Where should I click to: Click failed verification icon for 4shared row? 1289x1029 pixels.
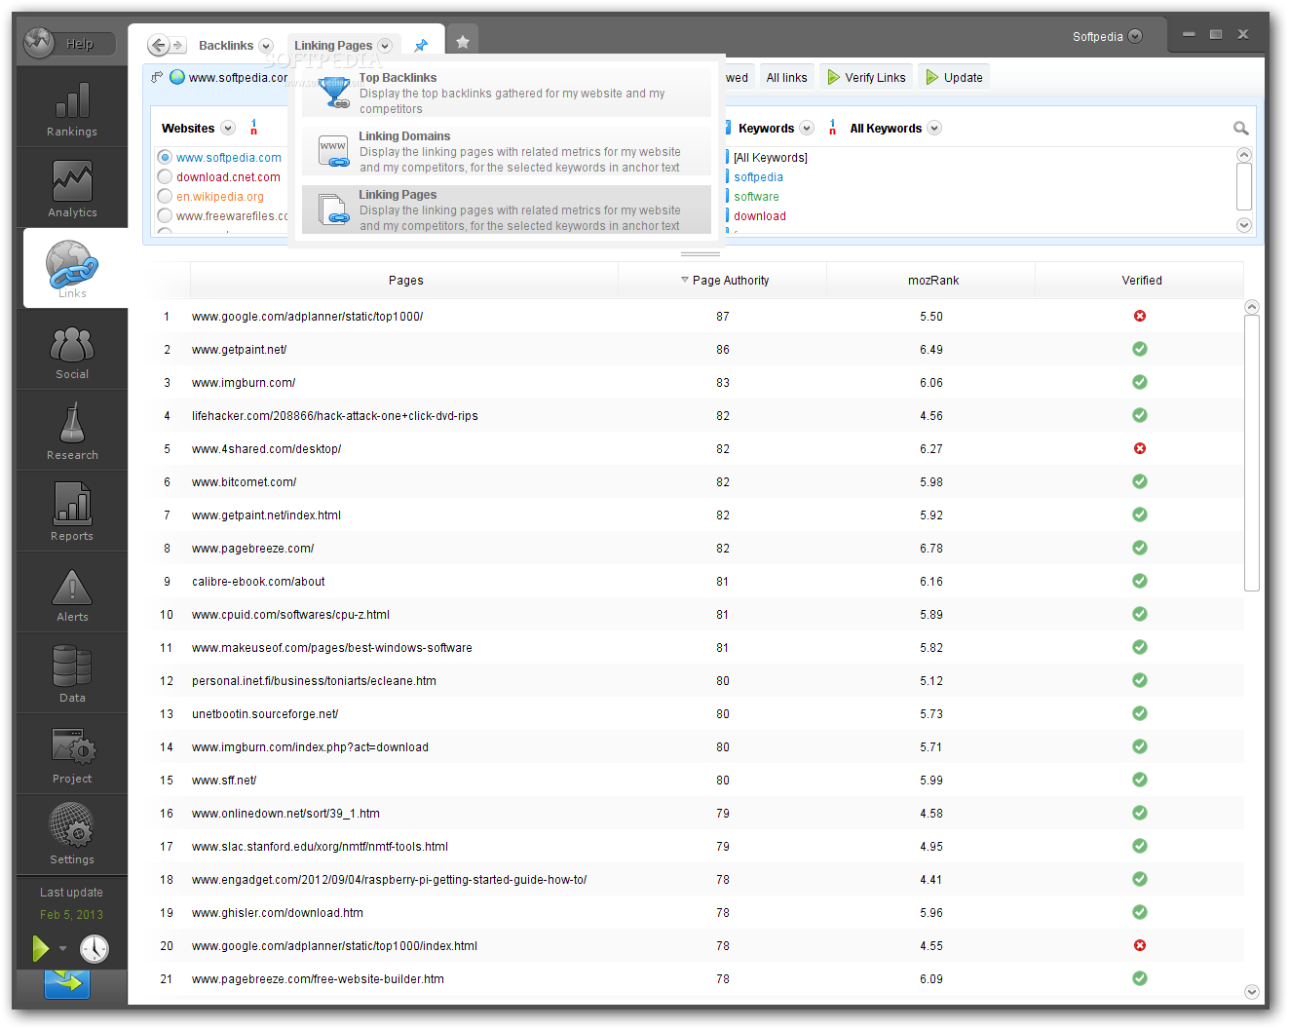[x=1140, y=448]
